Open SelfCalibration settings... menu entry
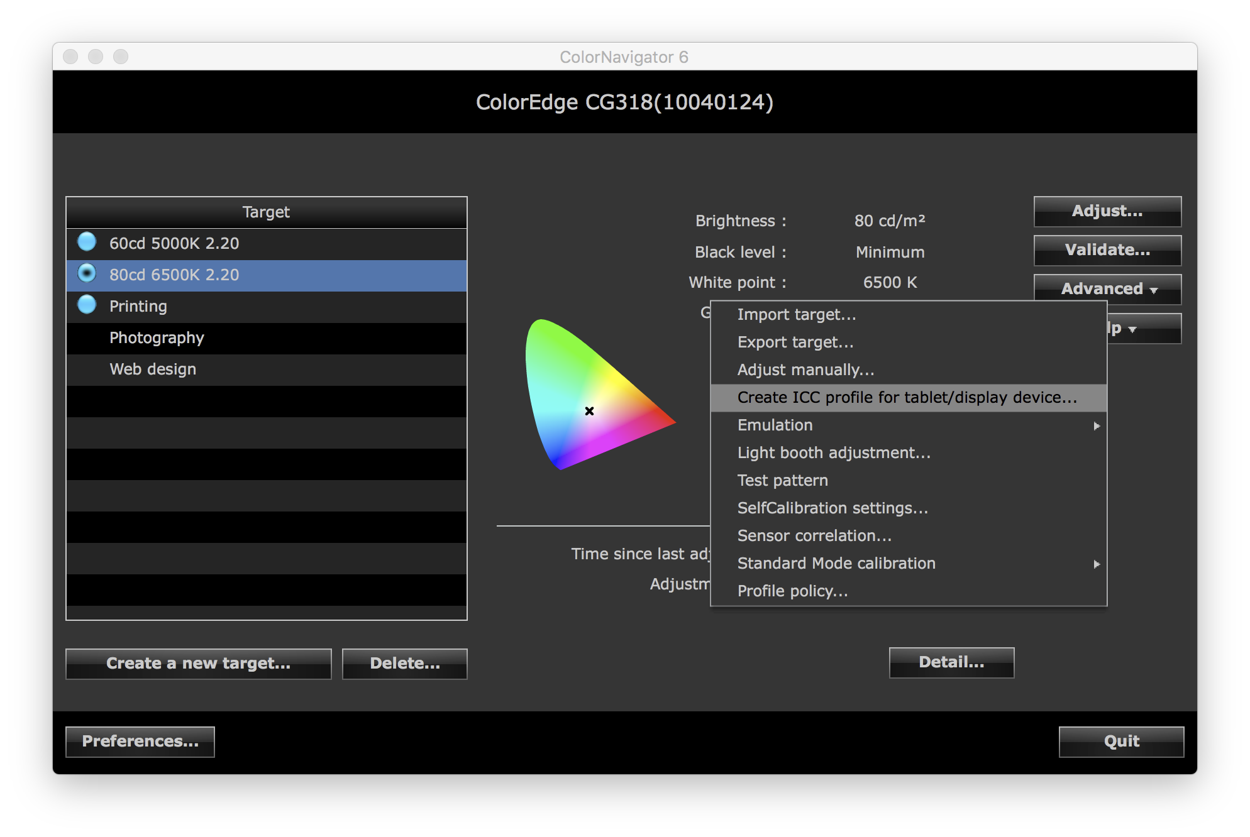The image size is (1250, 837). click(x=909, y=508)
